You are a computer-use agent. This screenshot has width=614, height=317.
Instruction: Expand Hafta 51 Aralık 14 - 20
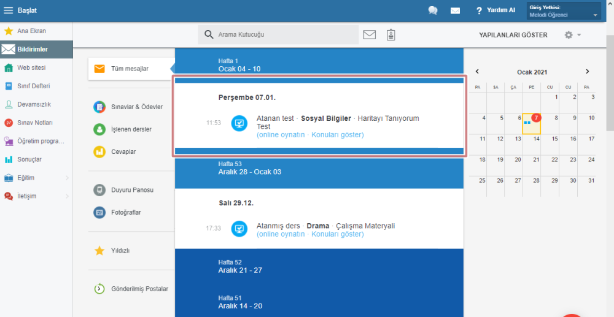pos(319,302)
